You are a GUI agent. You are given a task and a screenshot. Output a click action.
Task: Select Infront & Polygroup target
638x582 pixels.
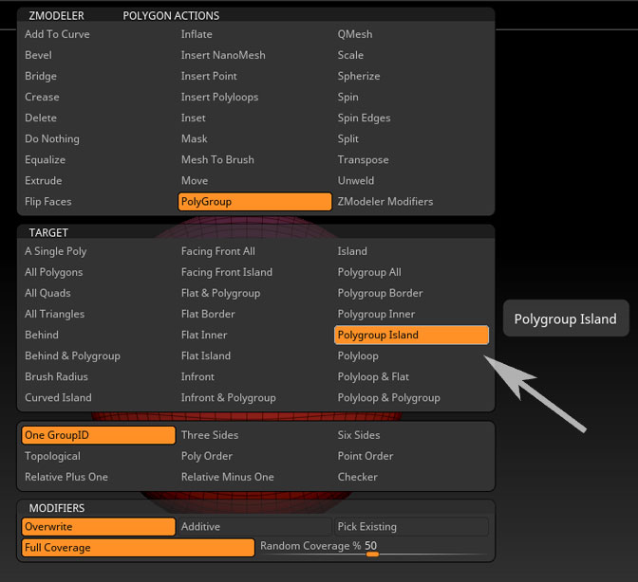point(228,397)
